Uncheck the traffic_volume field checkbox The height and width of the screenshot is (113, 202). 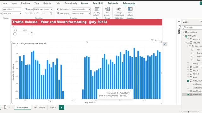pos(188,81)
